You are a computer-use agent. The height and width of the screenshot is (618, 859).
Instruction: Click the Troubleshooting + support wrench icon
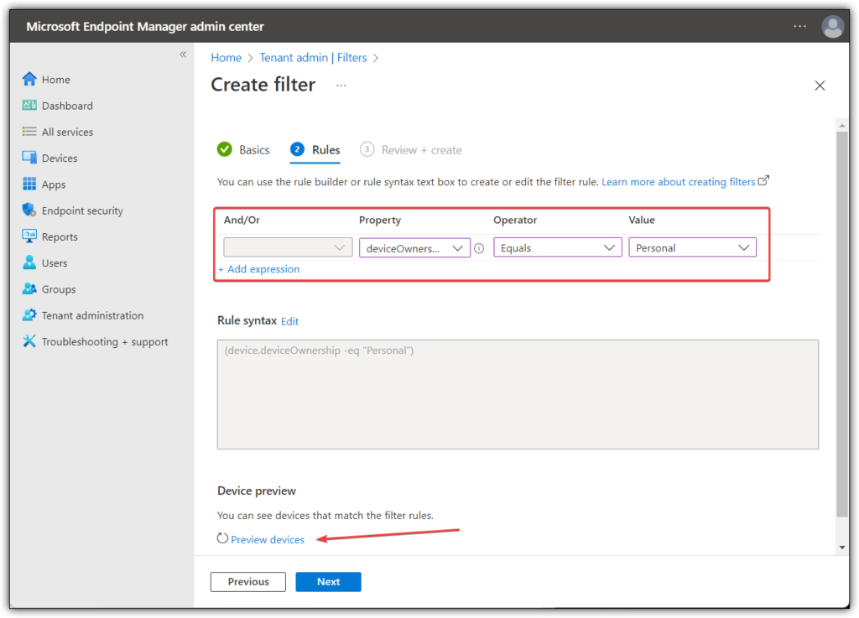coord(29,341)
